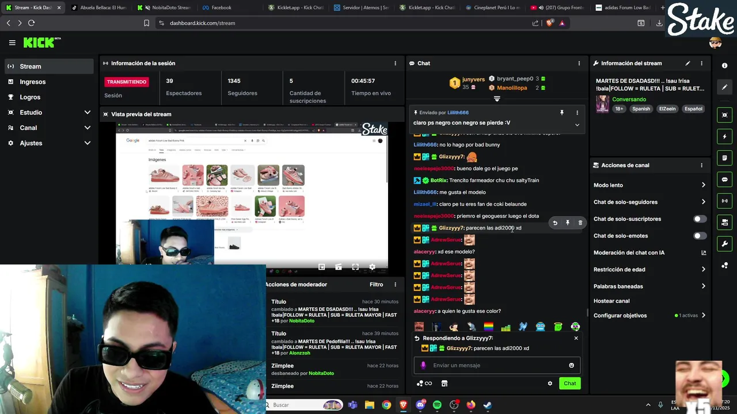The height and width of the screenshot is (414, 737).
Task: Open stream preview settings gear
Action: pyautogui.click(x=372, y=267)
